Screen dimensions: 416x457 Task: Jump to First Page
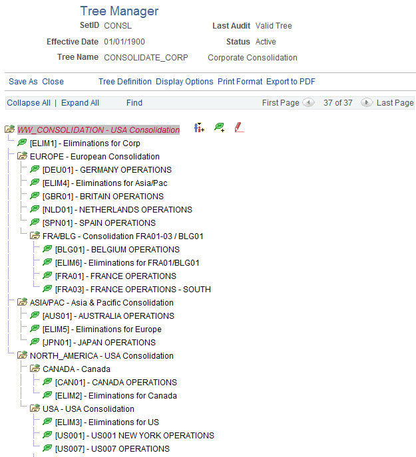pyautogui.click(x=281, y=103)
